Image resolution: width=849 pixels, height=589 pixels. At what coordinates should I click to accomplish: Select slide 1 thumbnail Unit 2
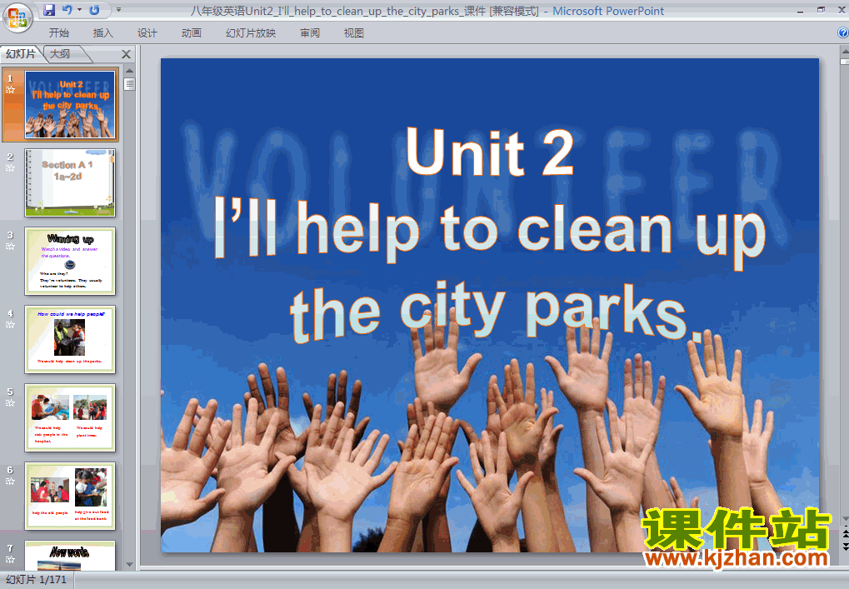[x=70, y=104]
